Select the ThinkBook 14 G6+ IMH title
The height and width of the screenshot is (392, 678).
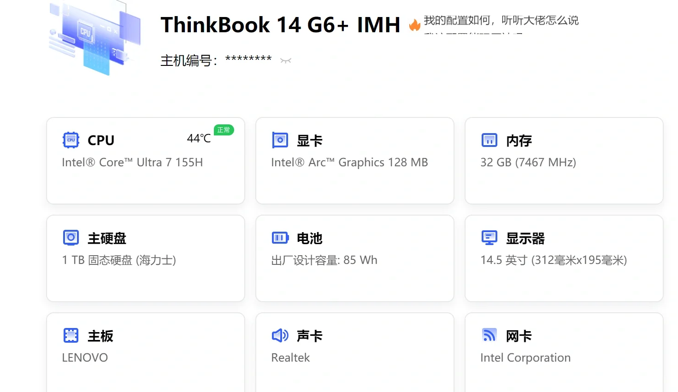pyautogui.click(x=280, y=25)
